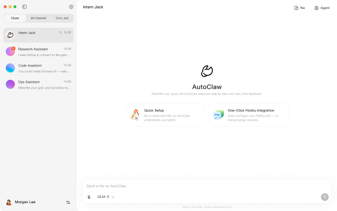The image size is (337, 211).
Task: Switch to the Cron Job tab
Action: (x=62, y=18)
